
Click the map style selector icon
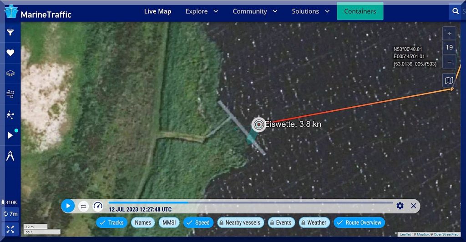449,80
